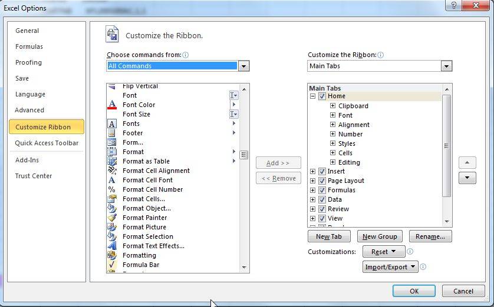
Task: Uncheck the Data tab checkbox
Action: coord(322,199)
